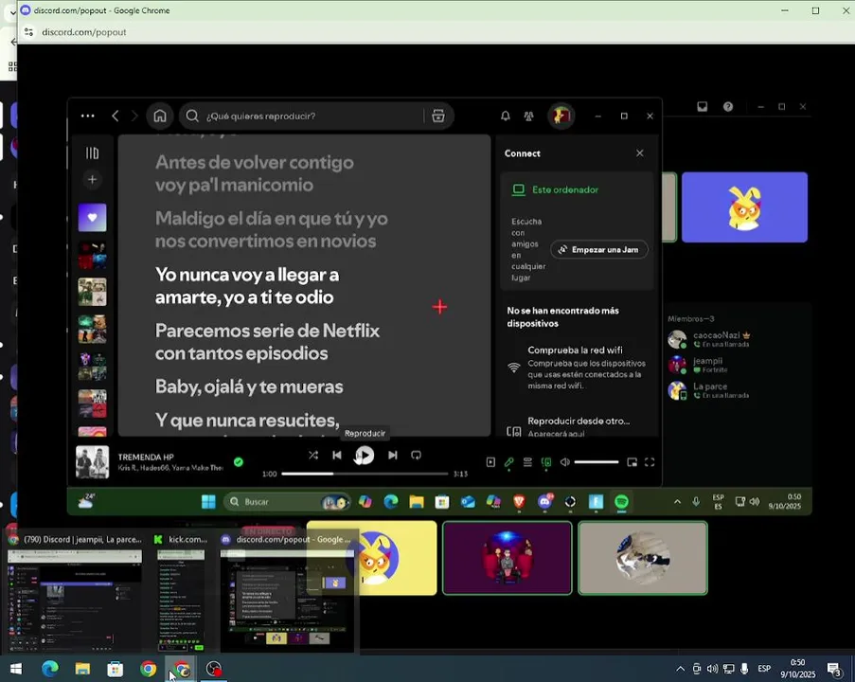Click the Spotify Reproducir play button

coord(365,455)
